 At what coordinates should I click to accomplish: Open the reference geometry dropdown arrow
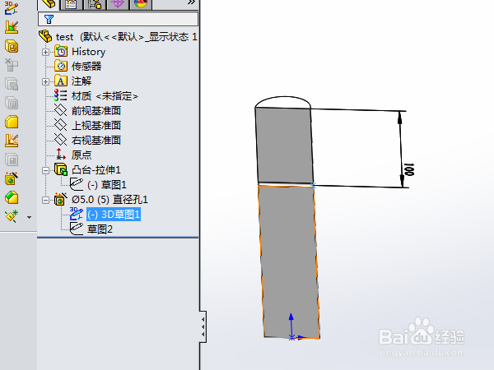(30, 217)
